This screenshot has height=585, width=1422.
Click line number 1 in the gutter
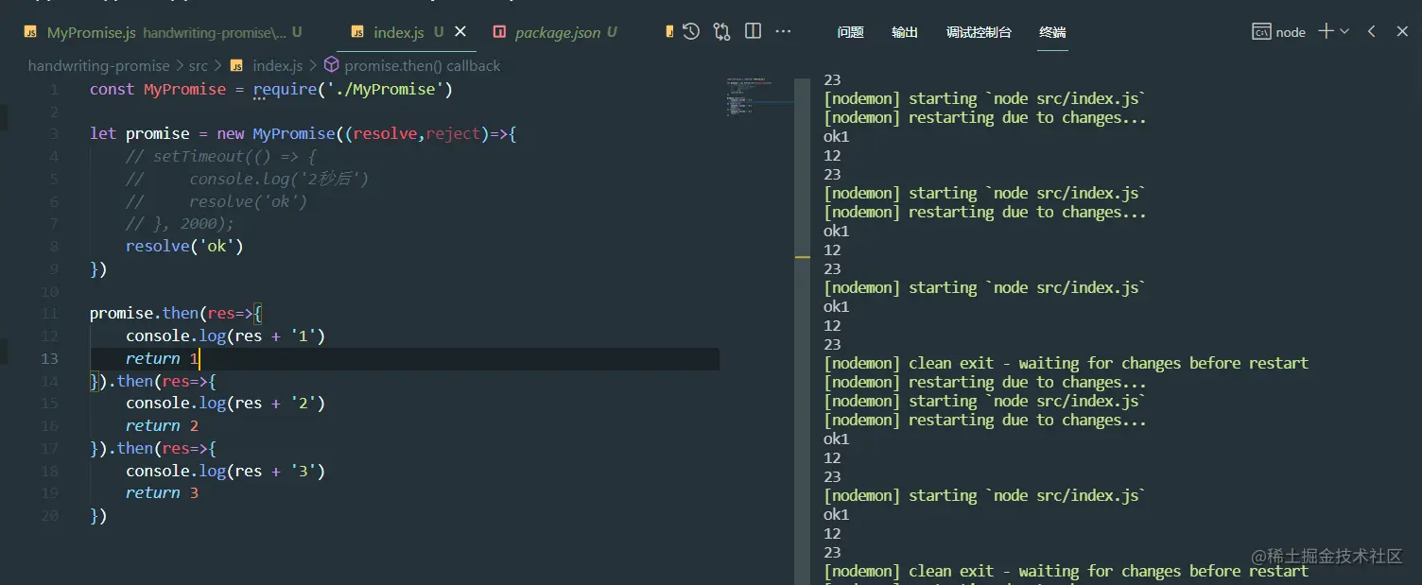tap(54, 89)
